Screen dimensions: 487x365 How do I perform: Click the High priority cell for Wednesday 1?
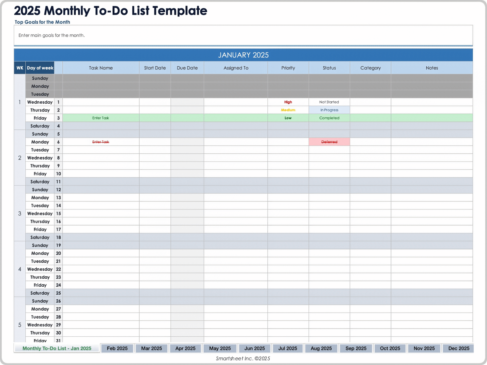click(x=288, y=102)
